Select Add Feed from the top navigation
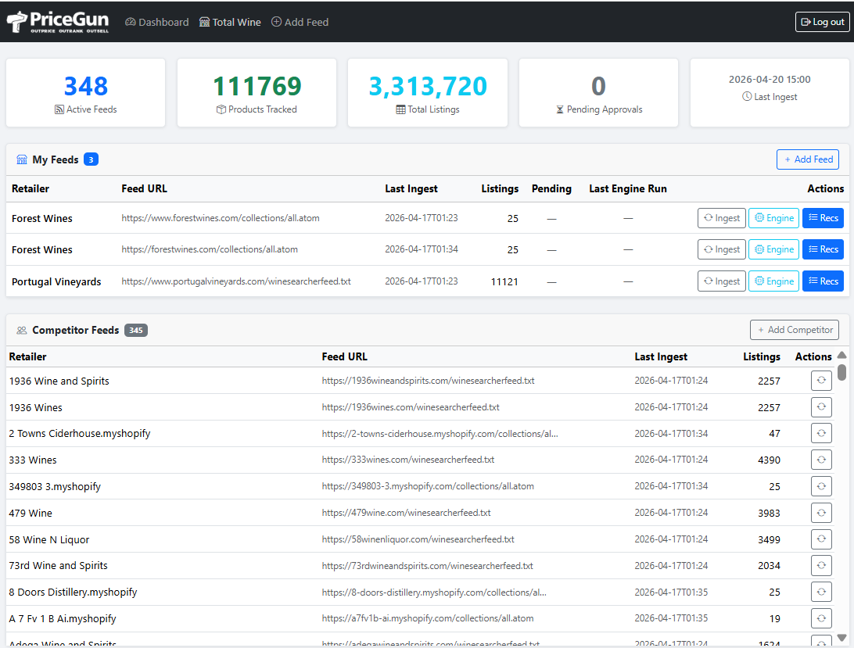Screen dimensions: 854x648 point(300,22)
